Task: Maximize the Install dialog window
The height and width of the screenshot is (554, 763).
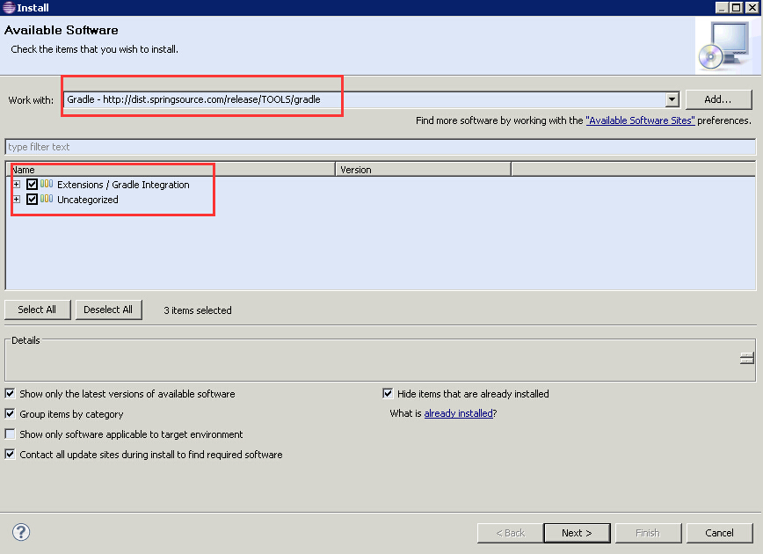Action: [737, 7]
